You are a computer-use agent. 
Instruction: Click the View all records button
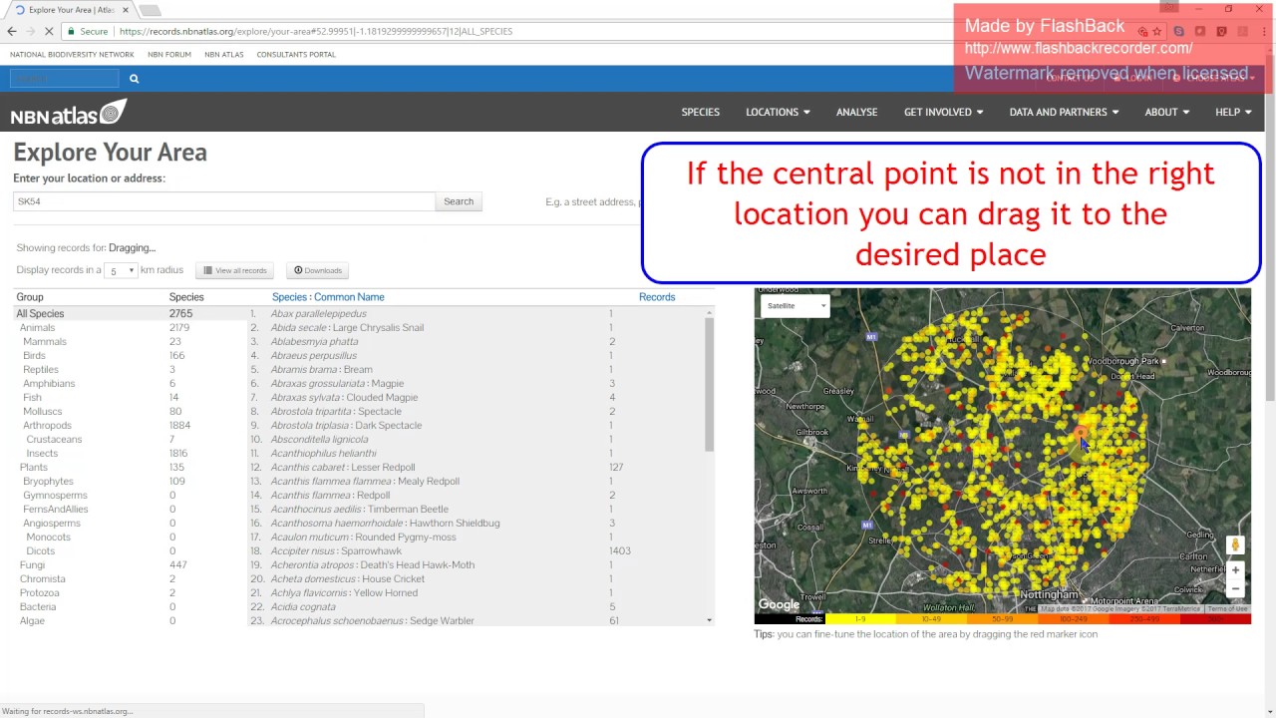pyautogui.click(x=235, y=270)
